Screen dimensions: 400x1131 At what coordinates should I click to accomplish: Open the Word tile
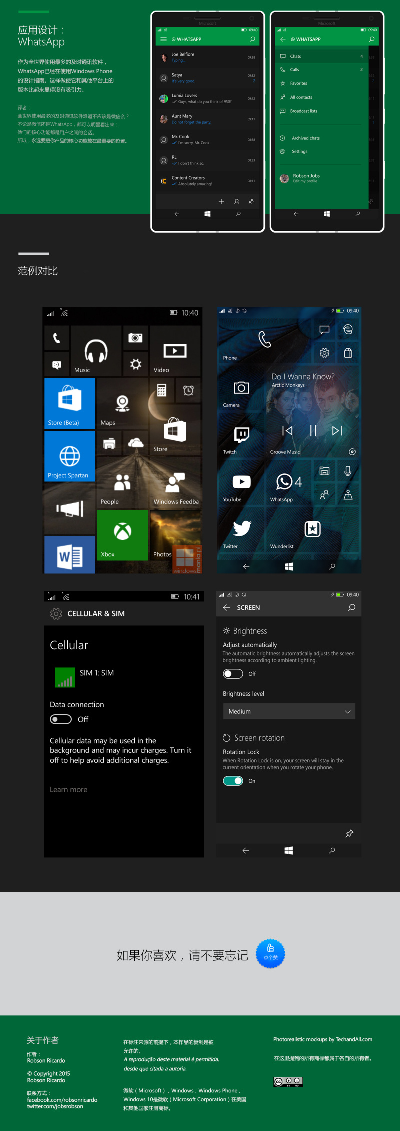pyautogui.click(x=70, y=555)
